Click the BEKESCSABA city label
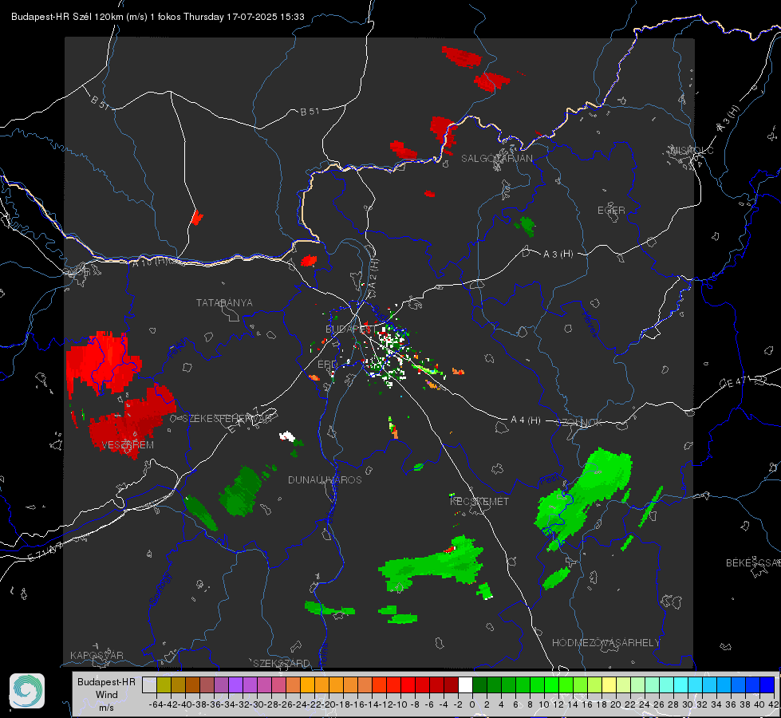 753,562
